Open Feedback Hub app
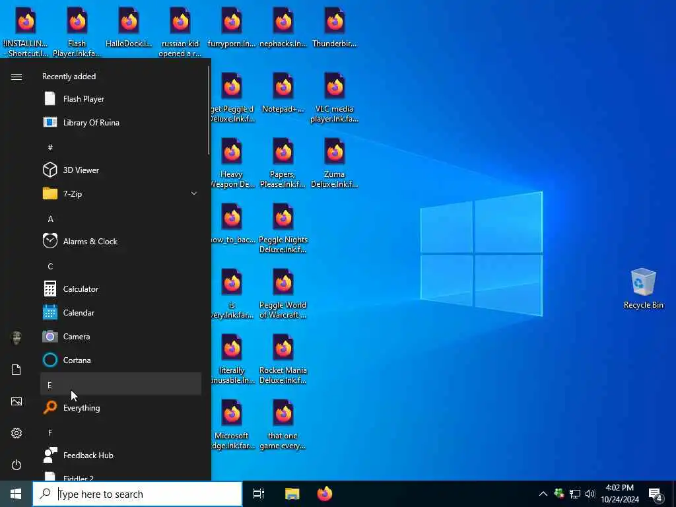 (x=121, y=455)
